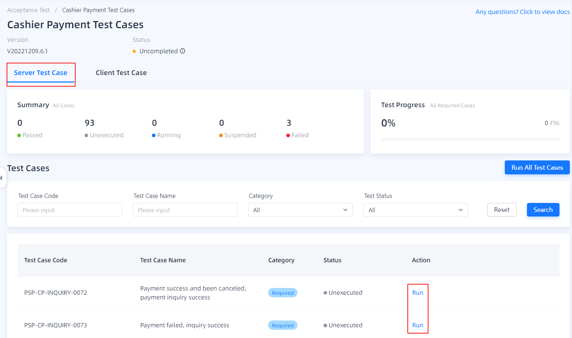
Task: Click the info icon beside Uncompleted status
Action: click(x=182, y=51)
